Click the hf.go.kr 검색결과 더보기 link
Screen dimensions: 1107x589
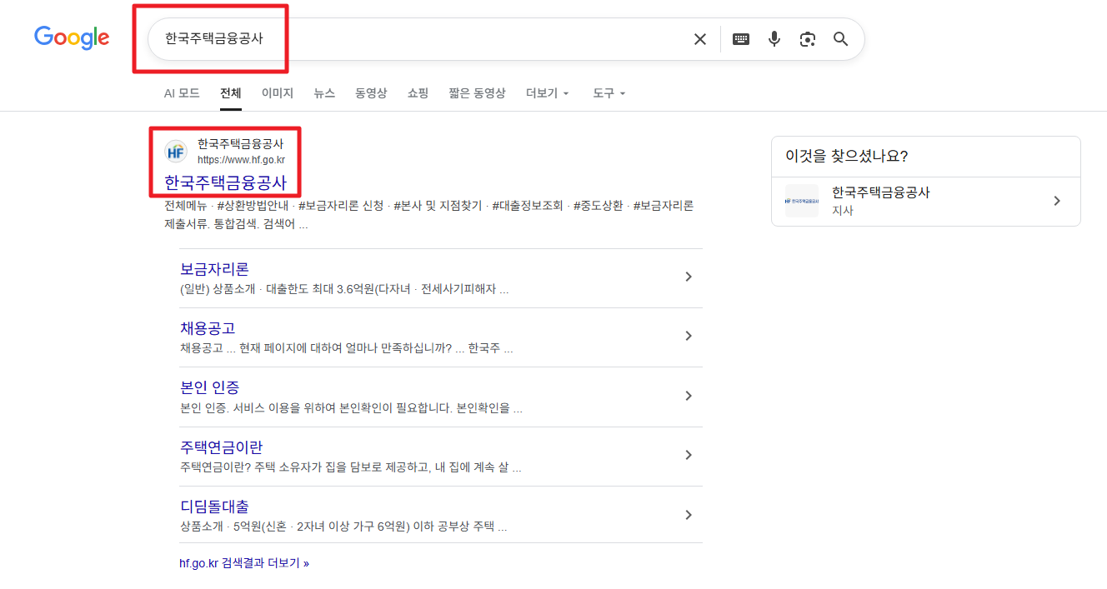pyautogui.click(x=244, y=562)
